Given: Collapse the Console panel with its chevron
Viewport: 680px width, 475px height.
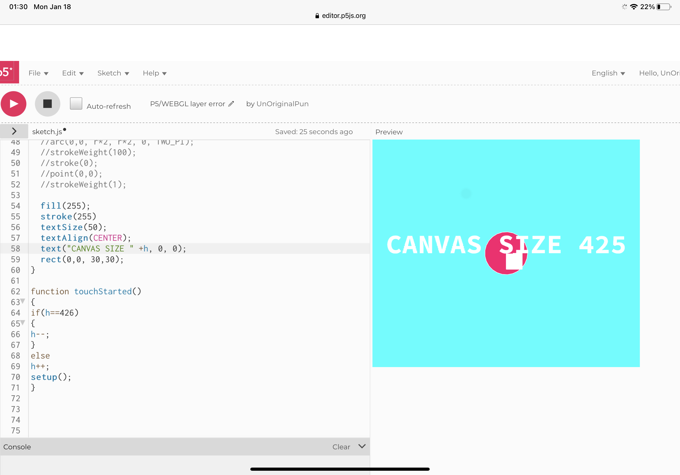Looking at the screenshot, I should 362,447.
